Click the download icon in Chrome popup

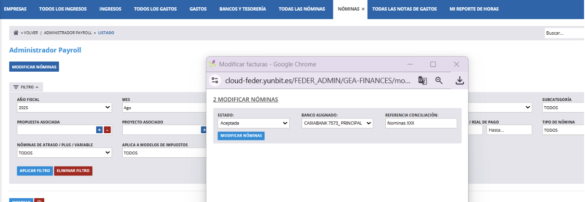click(x=459, y=81)
